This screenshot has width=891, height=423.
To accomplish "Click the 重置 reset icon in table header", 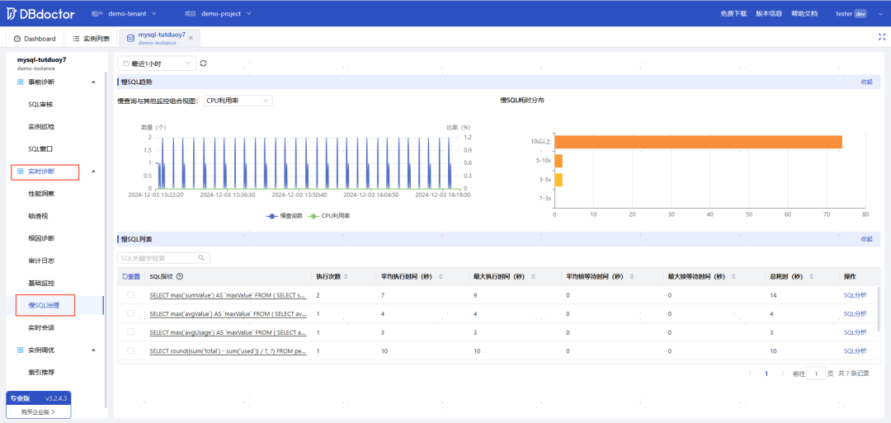I will (130, 276).
